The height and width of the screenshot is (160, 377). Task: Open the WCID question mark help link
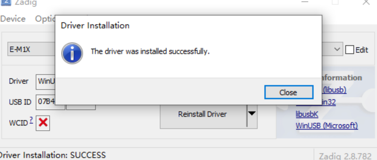[31, 121]
